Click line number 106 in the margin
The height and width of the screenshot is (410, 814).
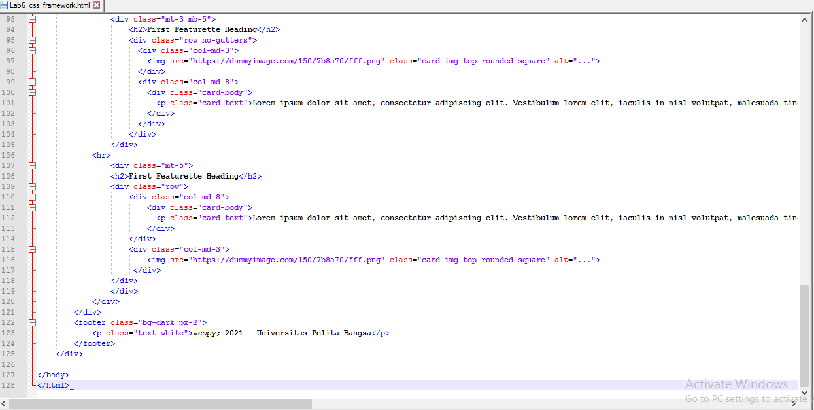pyautogui.click(x=8, y=154)
